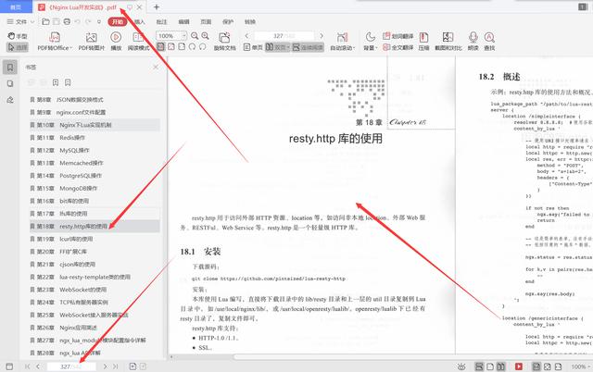The height and width of the screenshot is (372, 593).
Task: Click the red play icon in status bar
Action: pyautogui.click(x=519, y=366)
